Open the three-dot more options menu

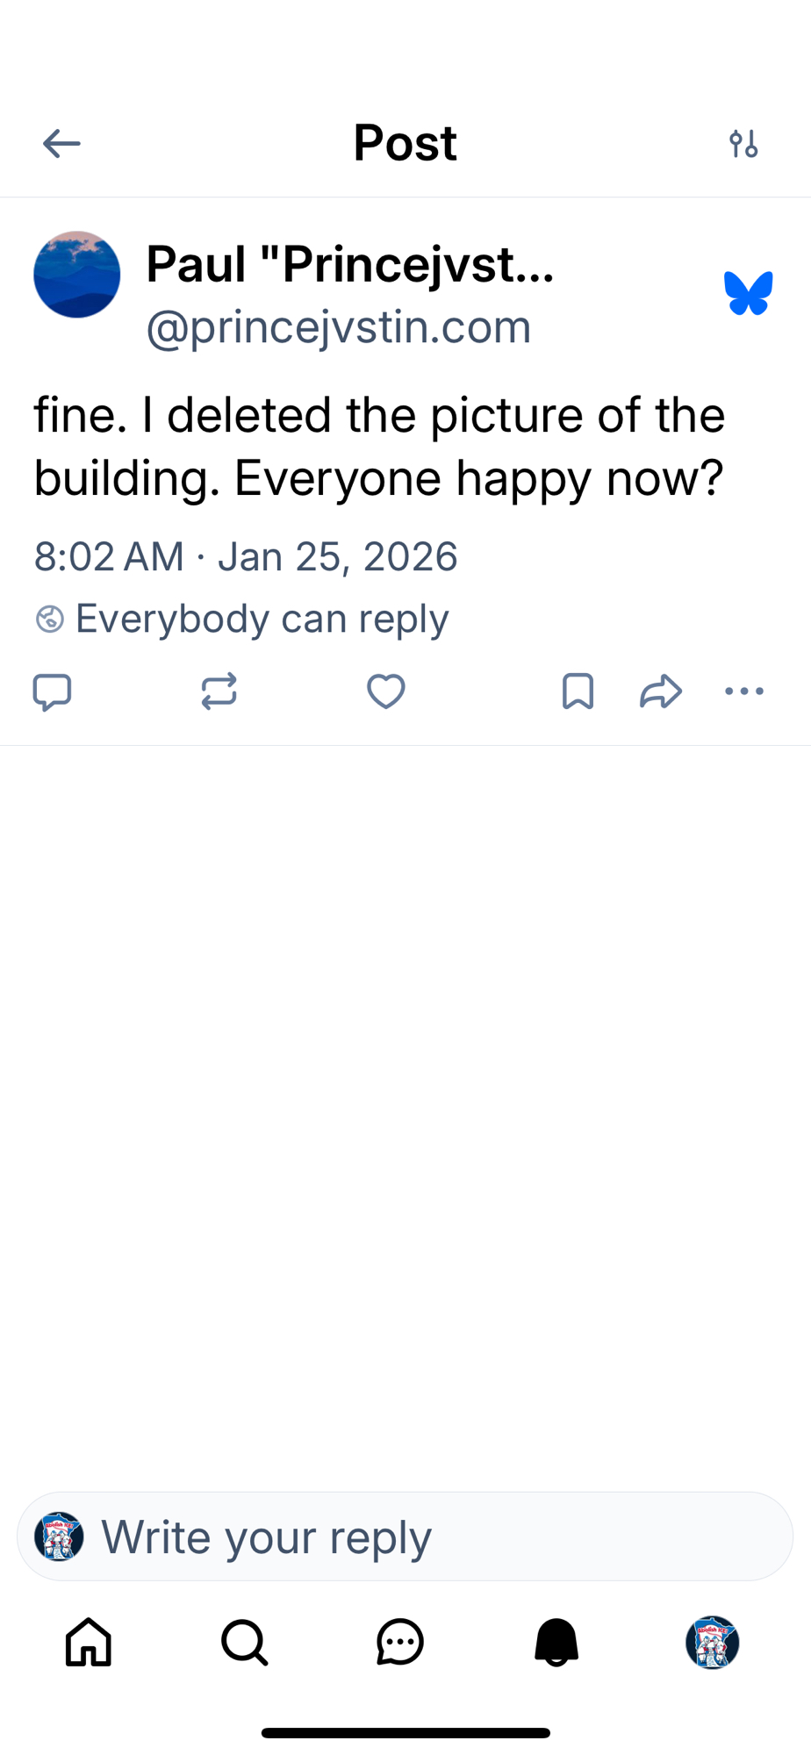tap(744, 691)
